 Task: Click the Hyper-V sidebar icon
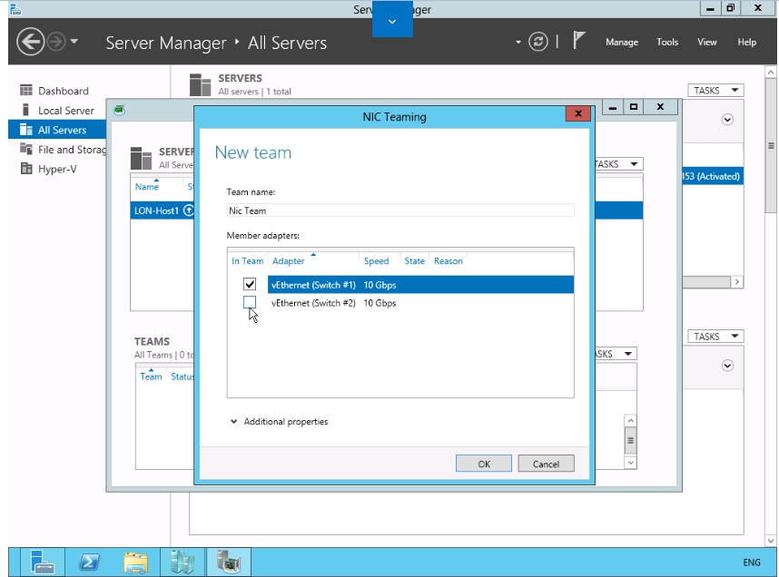click(x=25, y=169)
